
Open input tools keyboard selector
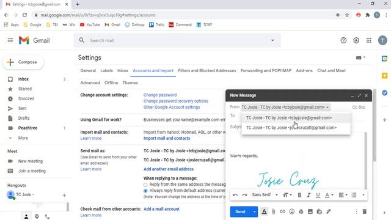pyautogui.click(x=360, y=57)
